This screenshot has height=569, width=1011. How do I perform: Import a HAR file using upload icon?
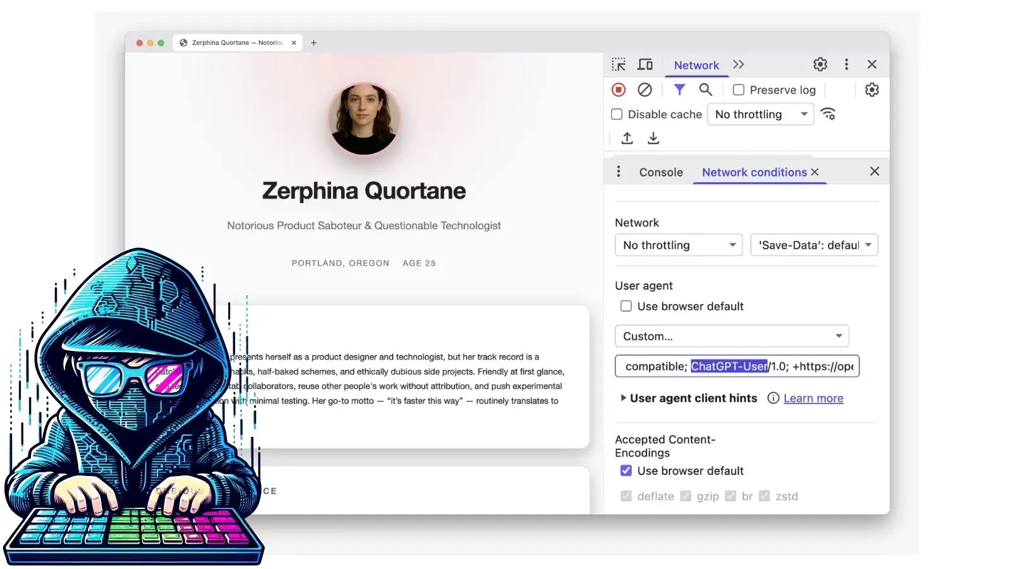tap(627, 138)
